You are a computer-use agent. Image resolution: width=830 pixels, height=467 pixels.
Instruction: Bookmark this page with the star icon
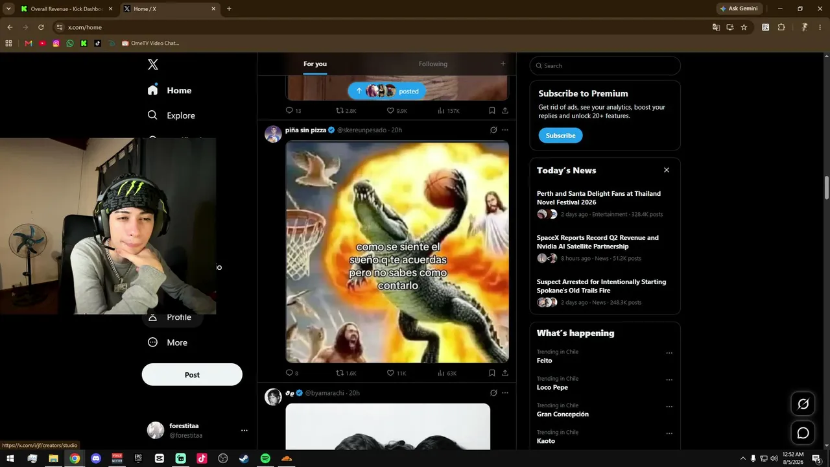744,27
